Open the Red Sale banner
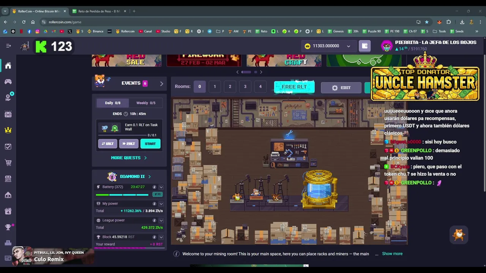The height and width of the screenshot is (273, 486). (x=126, y=61)
